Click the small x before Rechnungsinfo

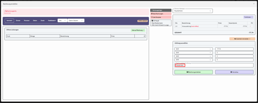[4, 11]
